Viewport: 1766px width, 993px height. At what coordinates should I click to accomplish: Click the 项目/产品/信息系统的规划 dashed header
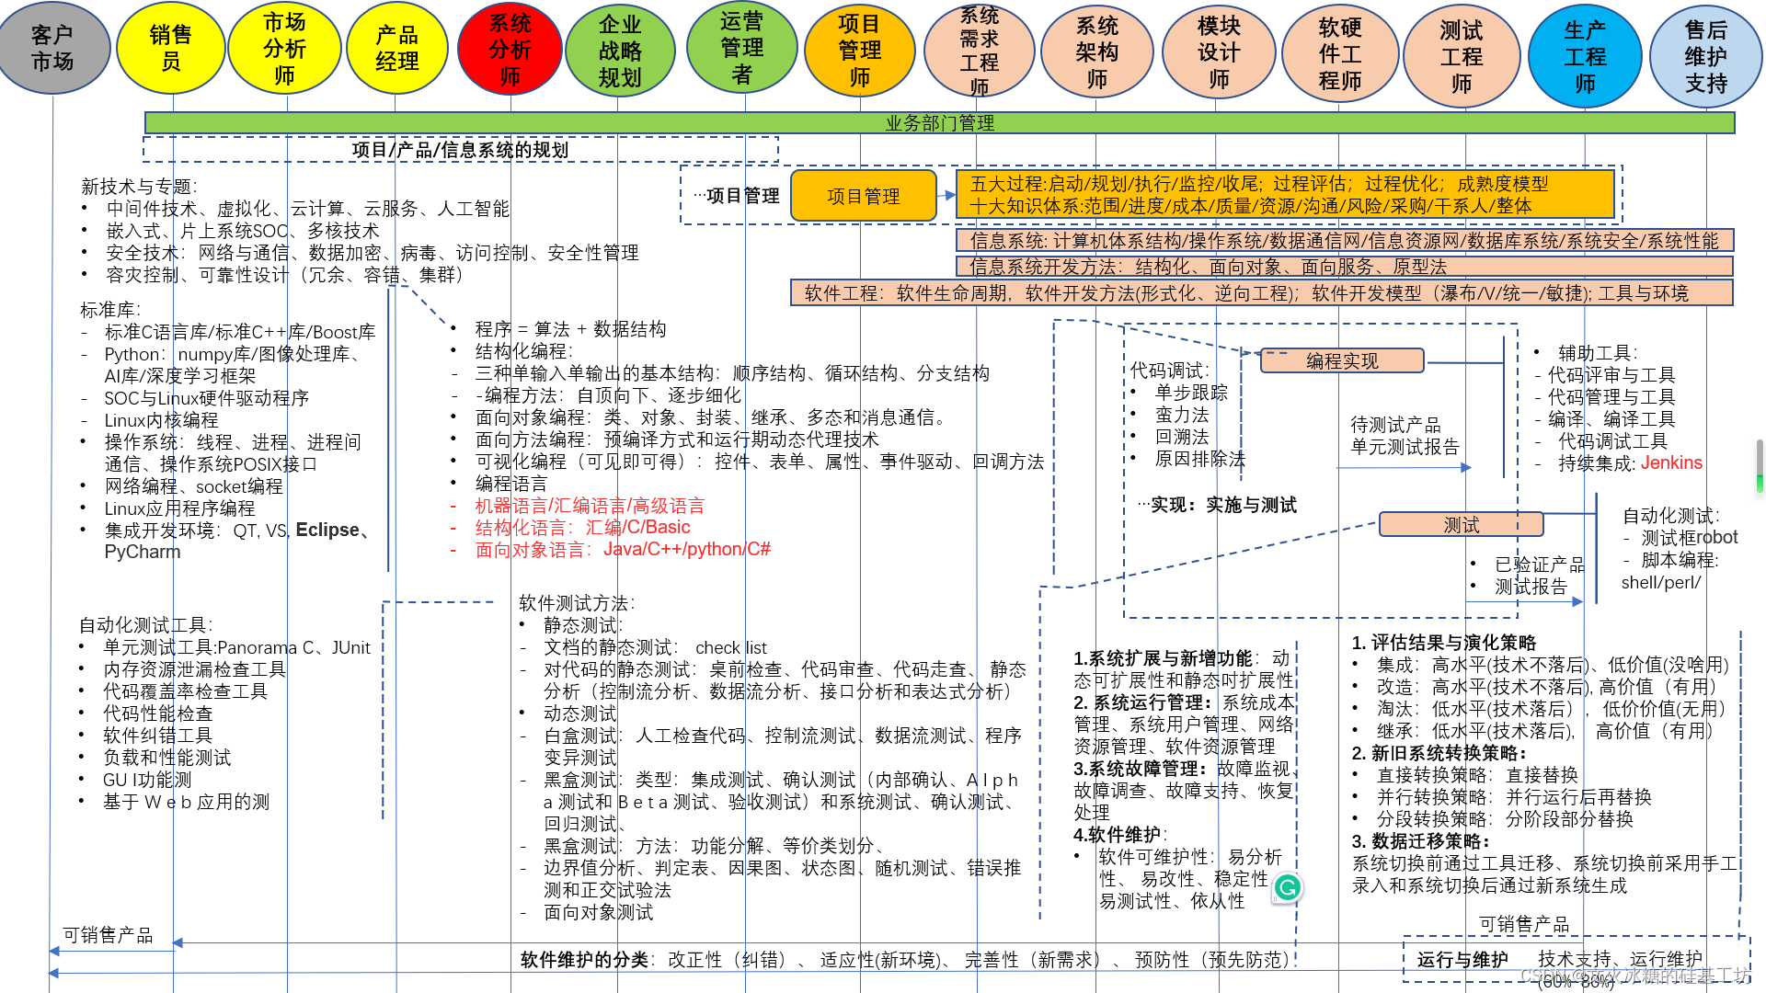tap(460, 150)
